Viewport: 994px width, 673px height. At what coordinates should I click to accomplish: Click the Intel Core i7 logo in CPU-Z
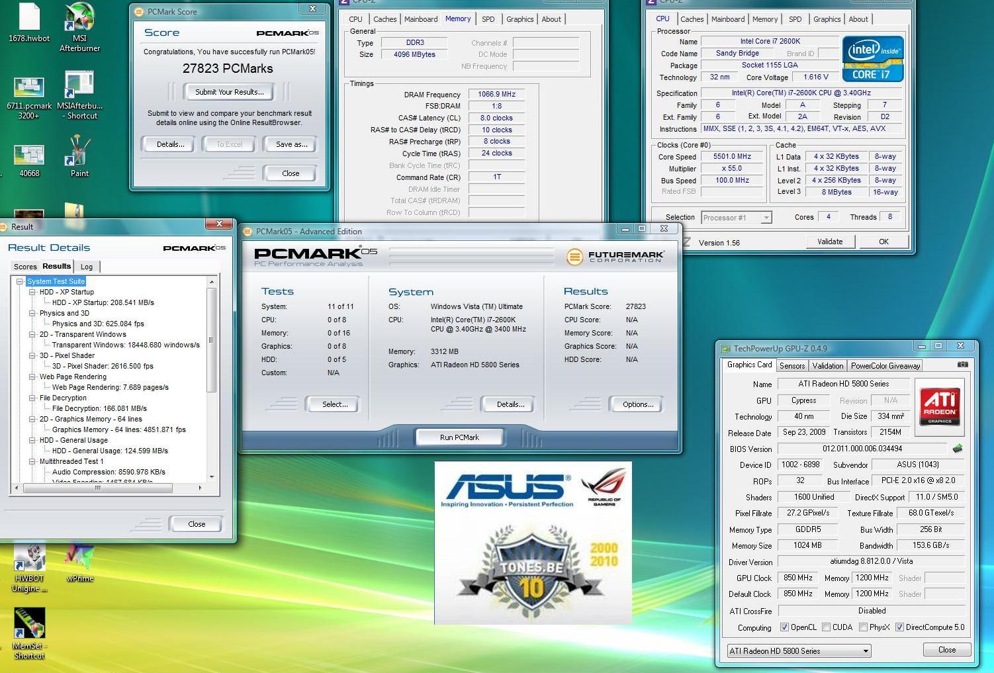873,58
